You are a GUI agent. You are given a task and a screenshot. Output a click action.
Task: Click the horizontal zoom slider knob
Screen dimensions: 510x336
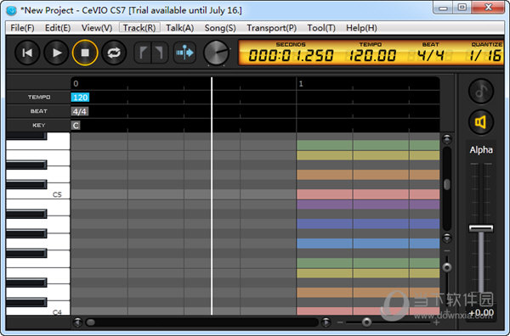[x=366, y=322]
